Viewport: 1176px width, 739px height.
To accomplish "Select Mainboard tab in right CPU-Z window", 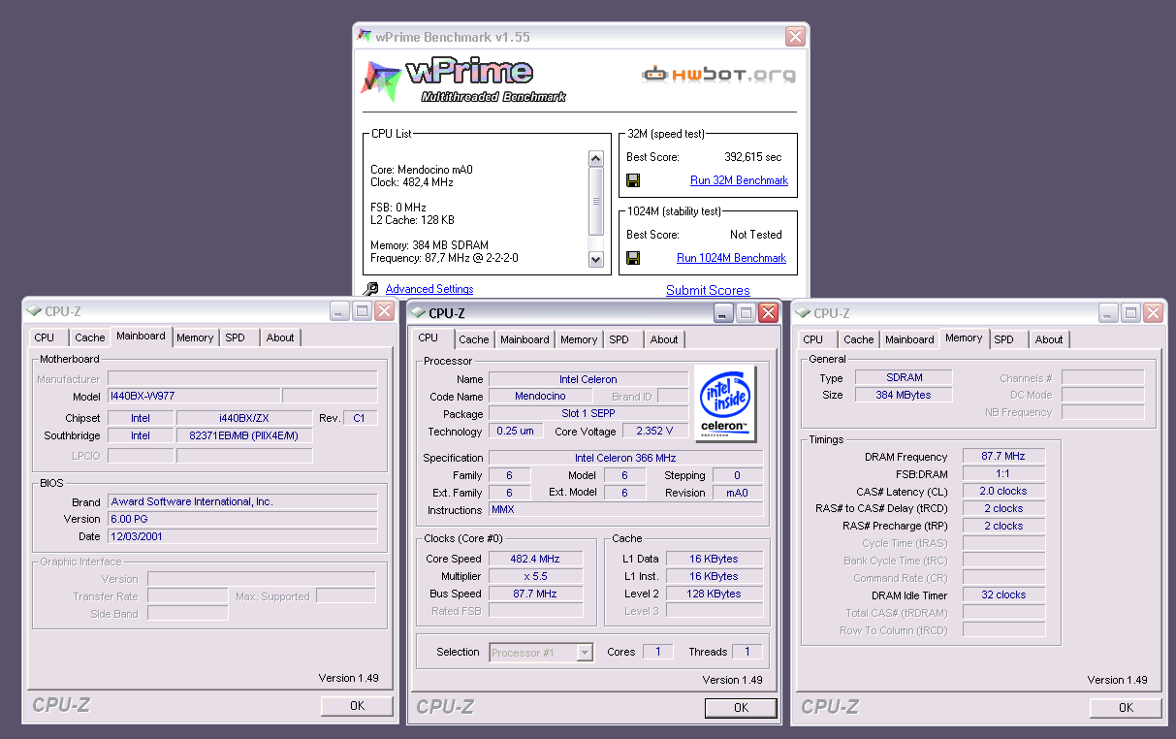I will pyautogui.click(x=909, y=339).
